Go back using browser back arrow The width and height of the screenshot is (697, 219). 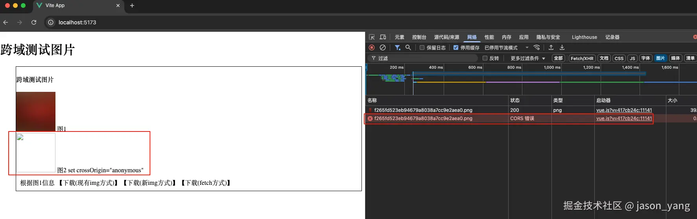tap(6, 22)
